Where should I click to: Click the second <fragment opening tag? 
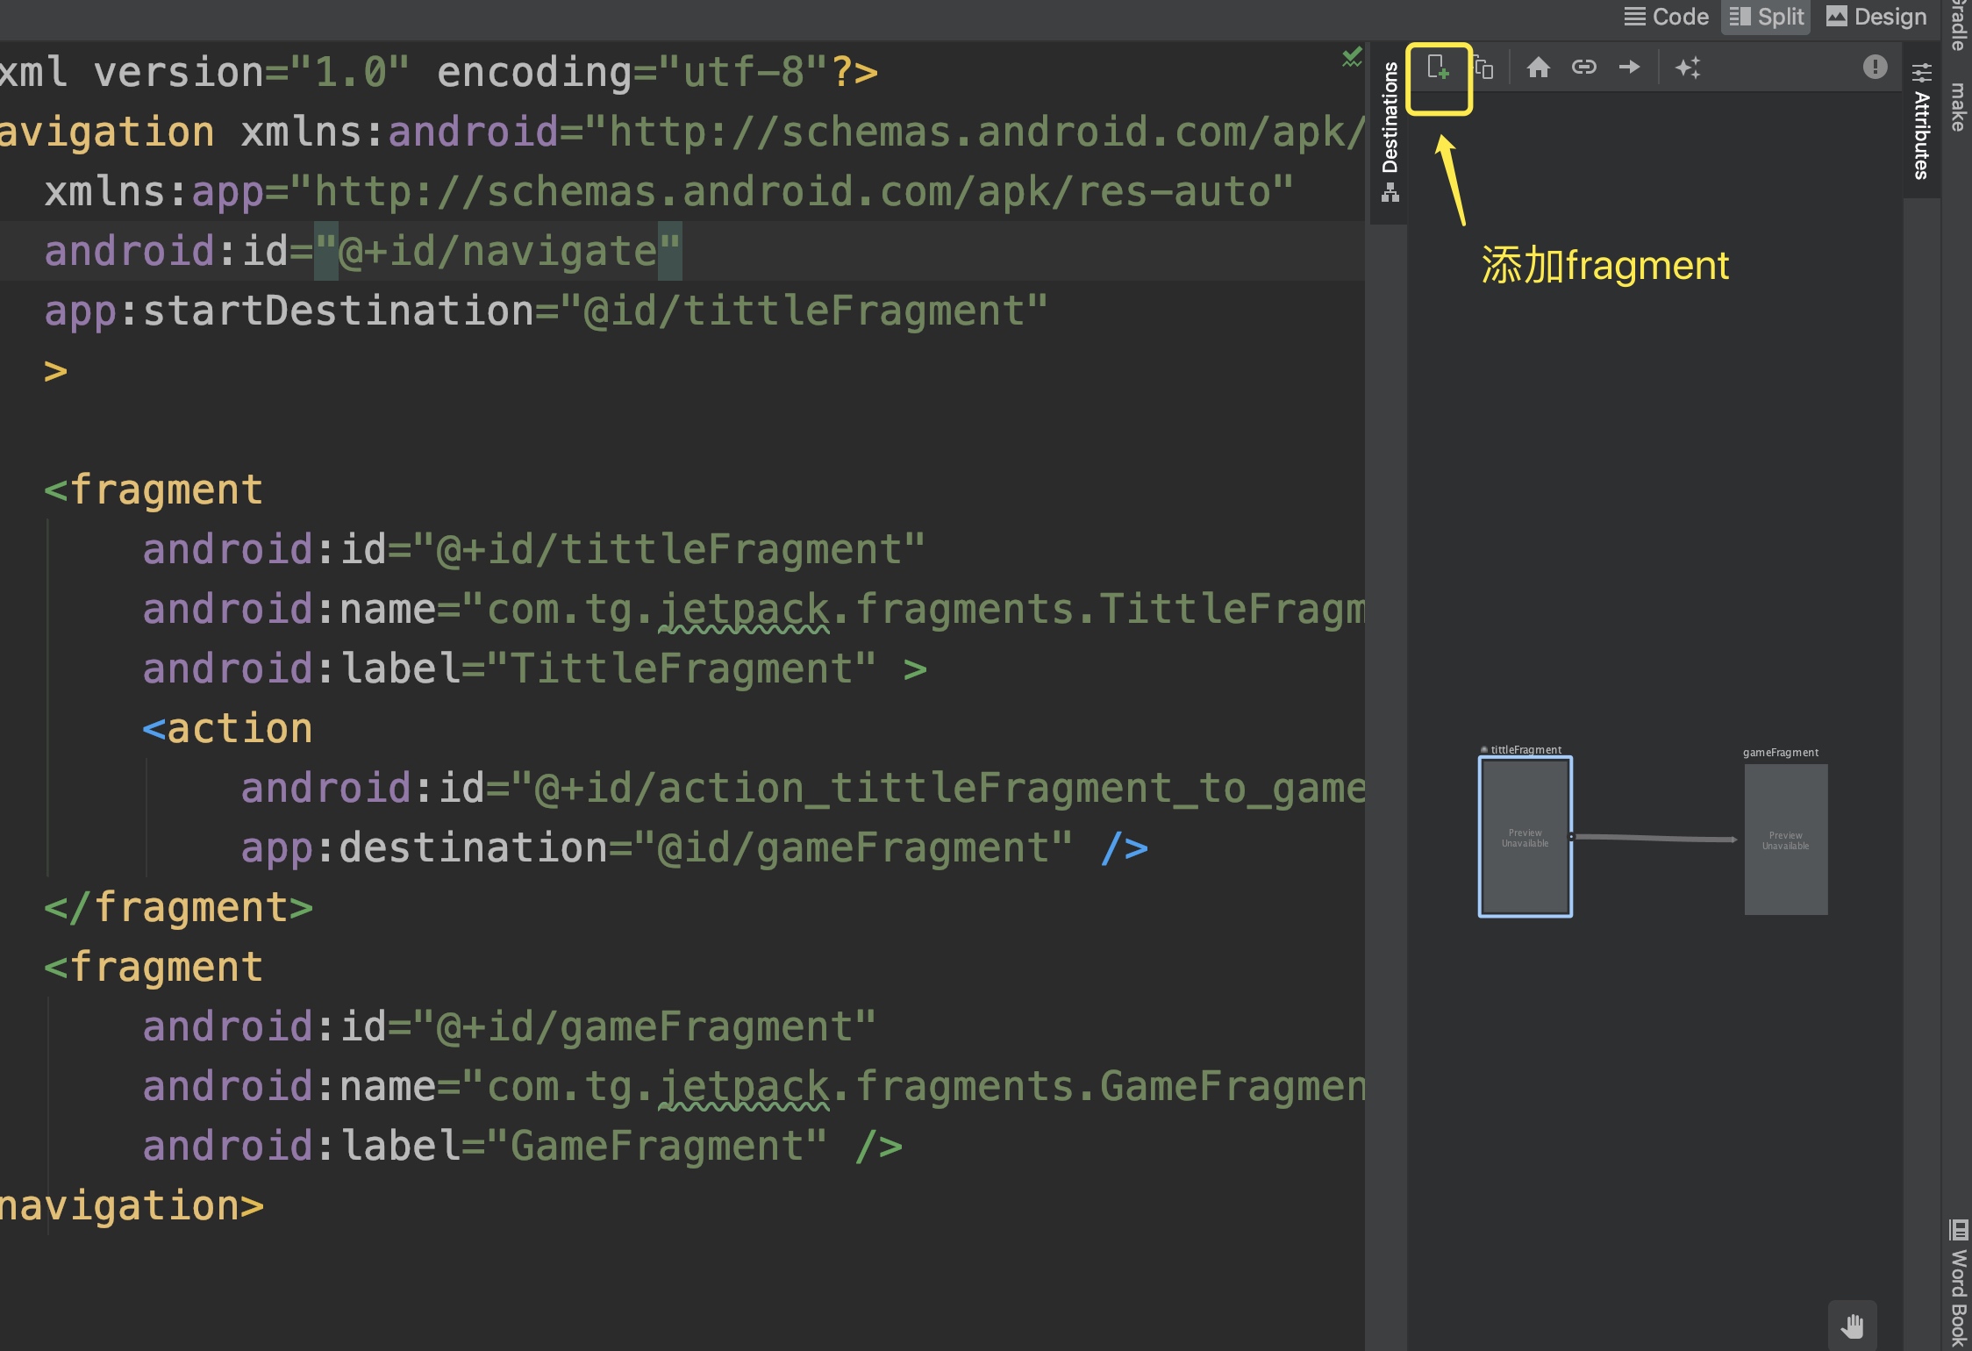click(x=154, y=968)
